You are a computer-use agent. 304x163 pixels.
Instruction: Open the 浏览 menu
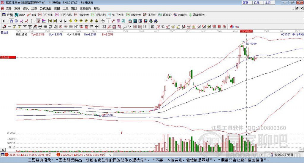point(17,9)
